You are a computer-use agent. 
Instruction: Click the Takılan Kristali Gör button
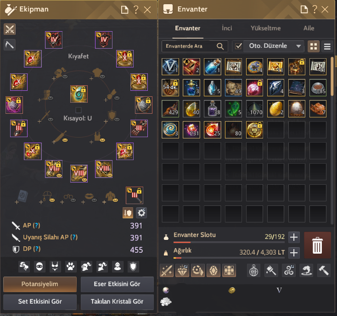tap(117, 302)
